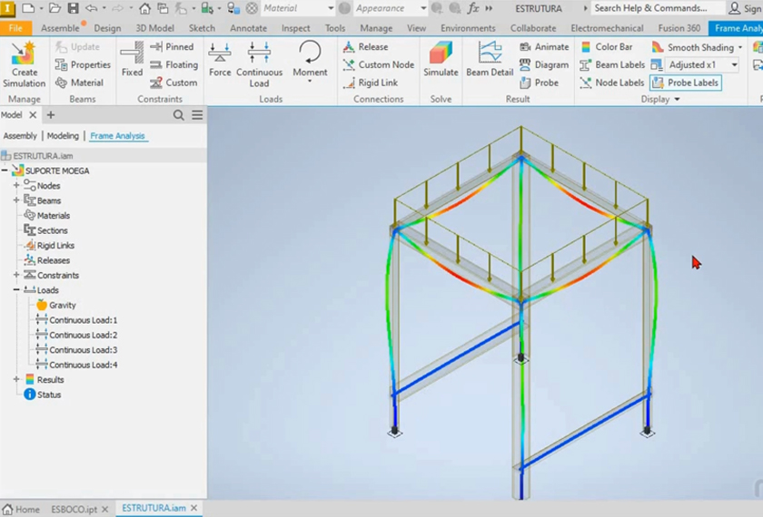Toggle the Color Bar display

(606, 47)
